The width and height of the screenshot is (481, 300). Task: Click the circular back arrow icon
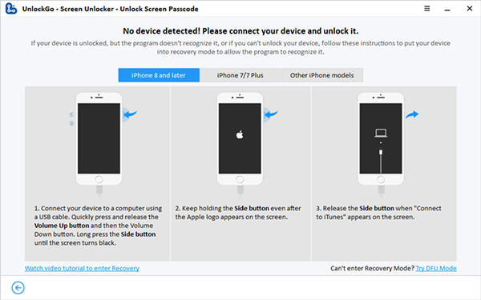(x=18, y=288)
